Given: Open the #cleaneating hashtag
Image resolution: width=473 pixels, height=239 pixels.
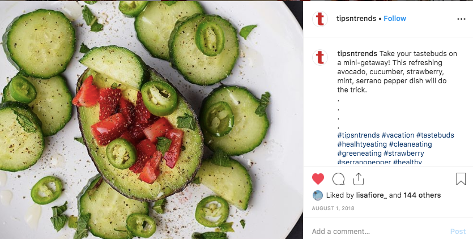Looking at the screenshot, I should click(x=410, y=144).
